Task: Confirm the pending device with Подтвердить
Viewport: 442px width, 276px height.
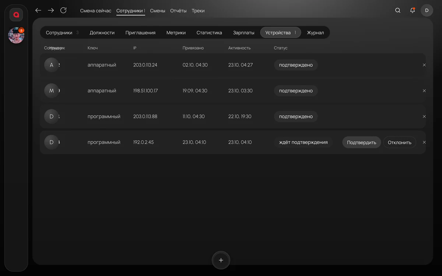Action: click(x=362, y=142)
